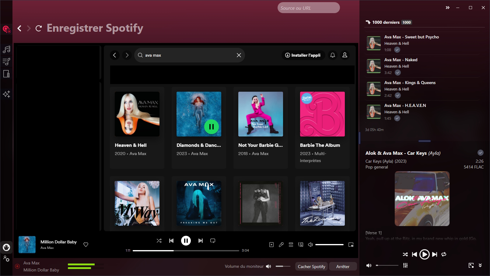Screen dimensions: 490x276
Task: Open the Spotify user profile menu
Action: click(x=345, y=55)
